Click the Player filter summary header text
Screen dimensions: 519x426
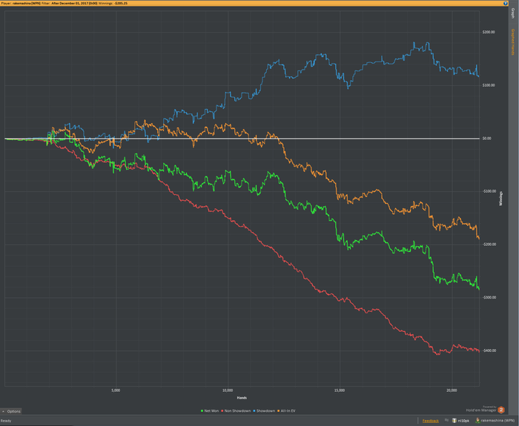65,3
